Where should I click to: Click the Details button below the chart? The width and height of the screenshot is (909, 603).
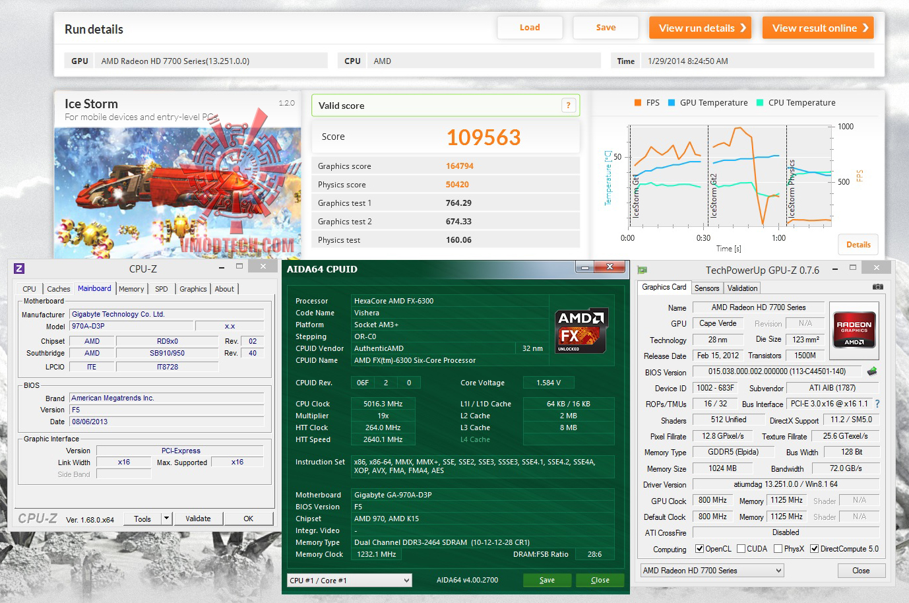point(858,245)
